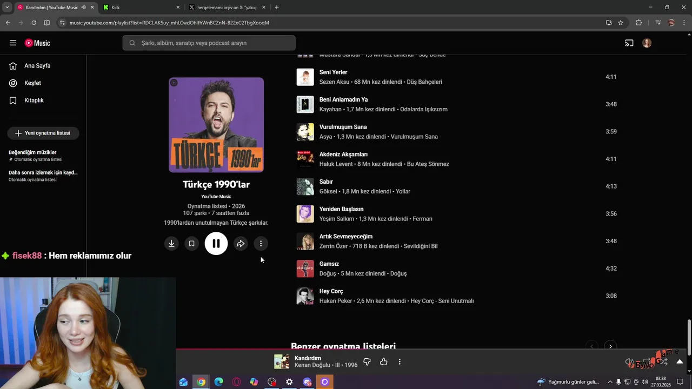The height and width of the screenshot is (389, 692).
Task: Click Gamsız album thumbnail
Action: [305, 269]
